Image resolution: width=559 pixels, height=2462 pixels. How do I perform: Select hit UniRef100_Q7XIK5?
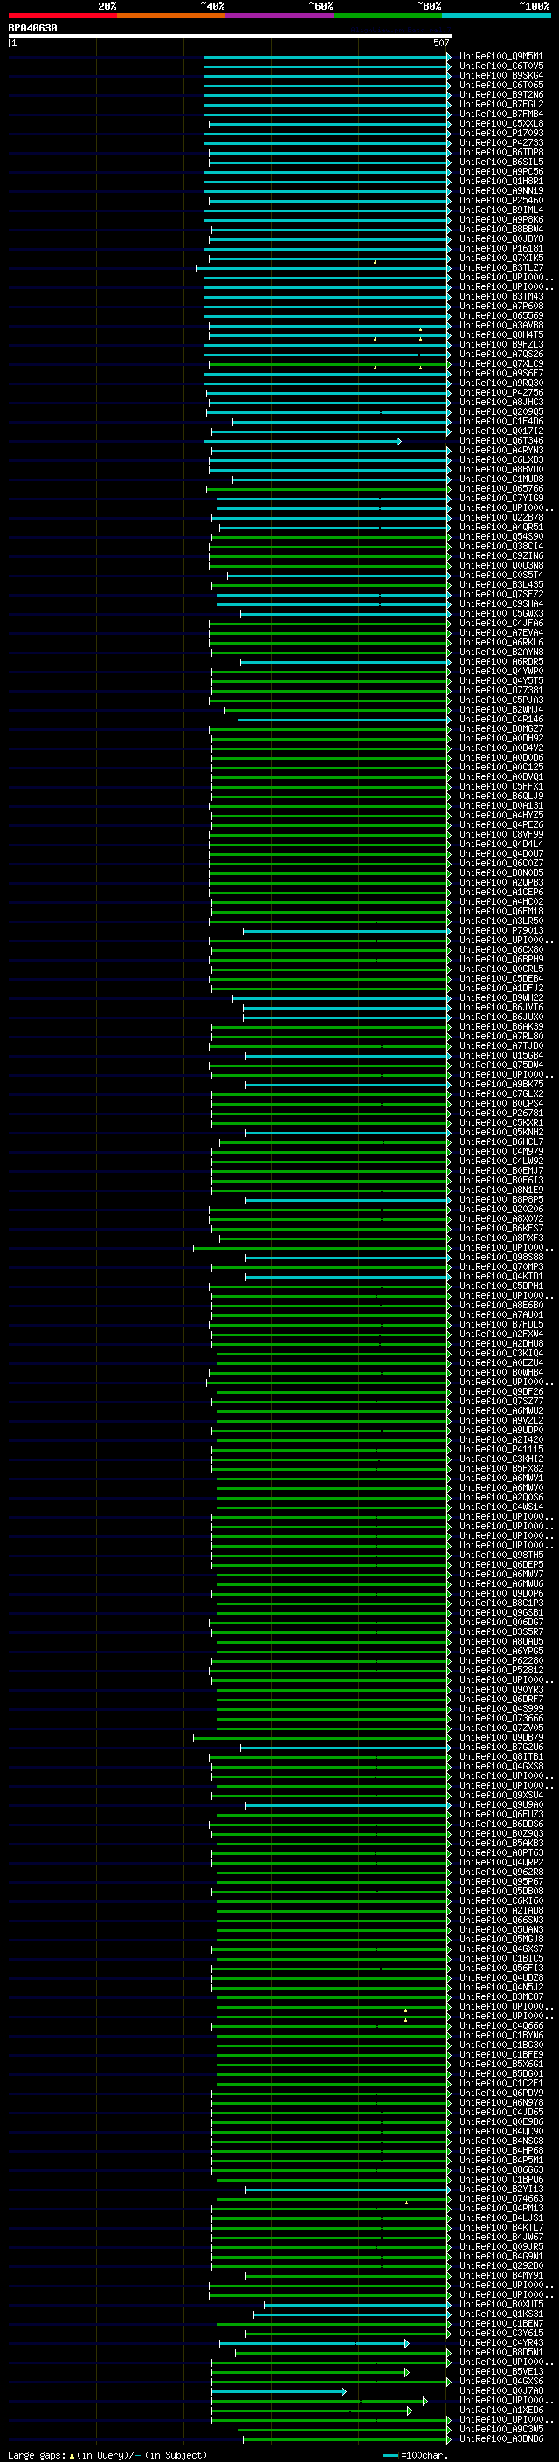[x=501, y=258]
